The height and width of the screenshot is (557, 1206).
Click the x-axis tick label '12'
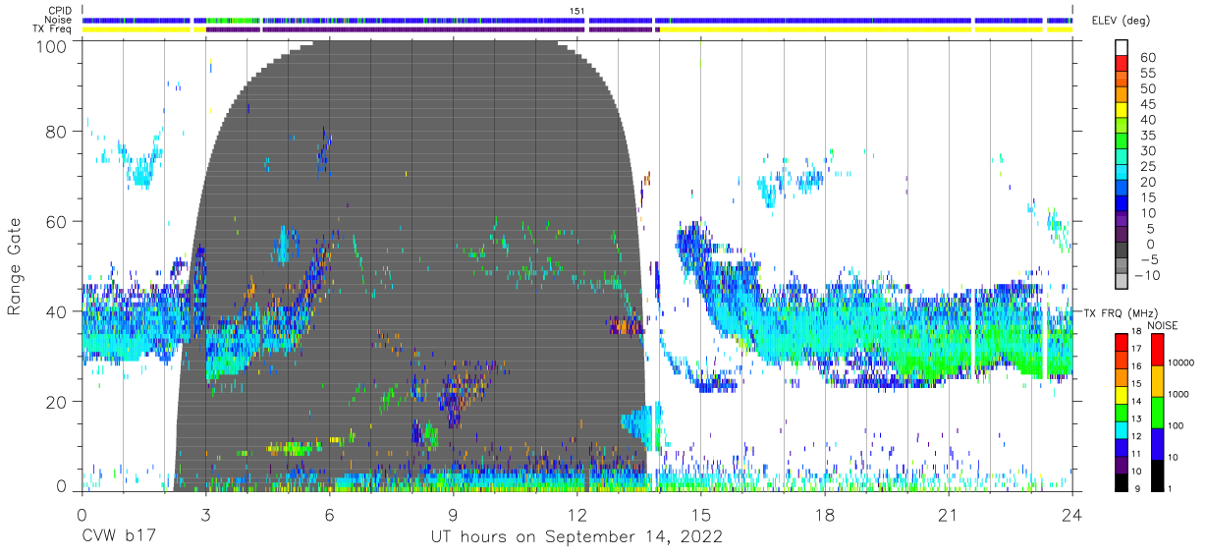tap(576, 515)
